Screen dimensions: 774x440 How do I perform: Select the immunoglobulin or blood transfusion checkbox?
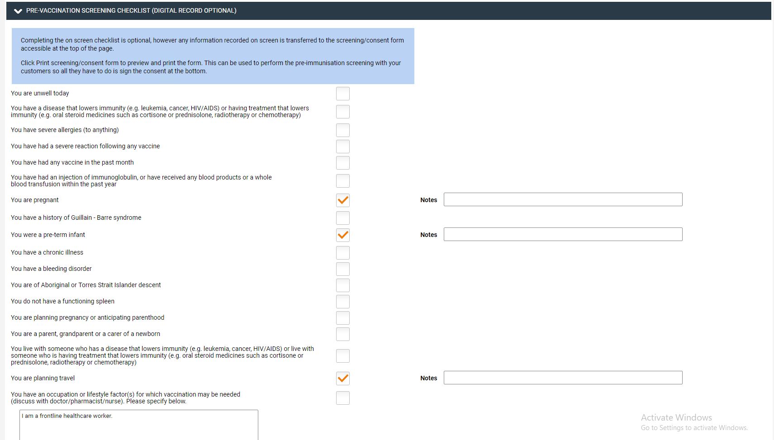tap(343, 181)
